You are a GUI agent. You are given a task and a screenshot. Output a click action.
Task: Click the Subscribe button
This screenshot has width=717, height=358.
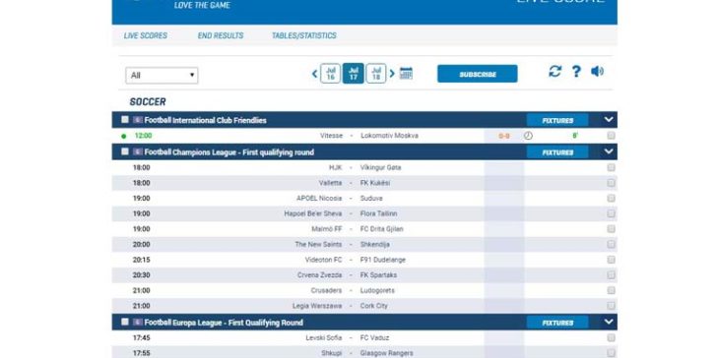(x=478, y=74)
